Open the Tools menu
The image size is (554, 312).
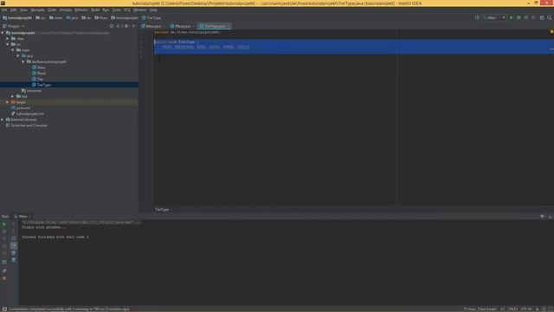116,10
